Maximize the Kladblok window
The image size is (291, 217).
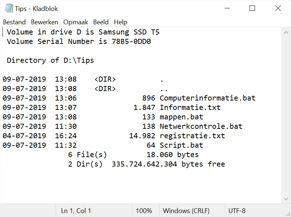pos(252,8)
